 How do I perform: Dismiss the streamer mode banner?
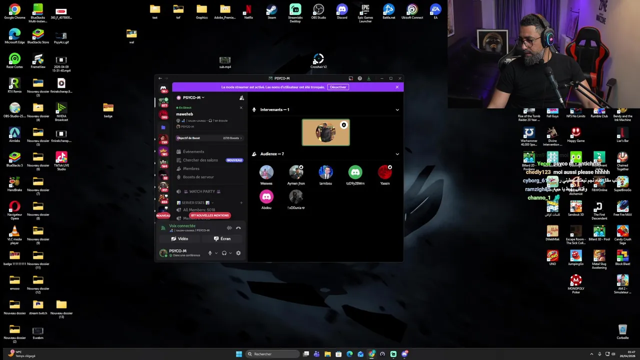point(397,87)
